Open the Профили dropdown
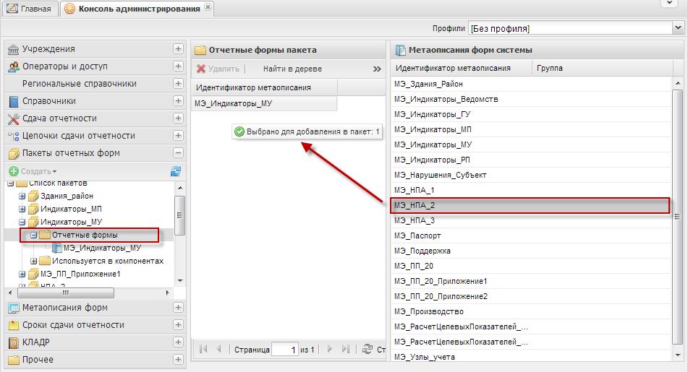688x372 pixels. (678, 29)
